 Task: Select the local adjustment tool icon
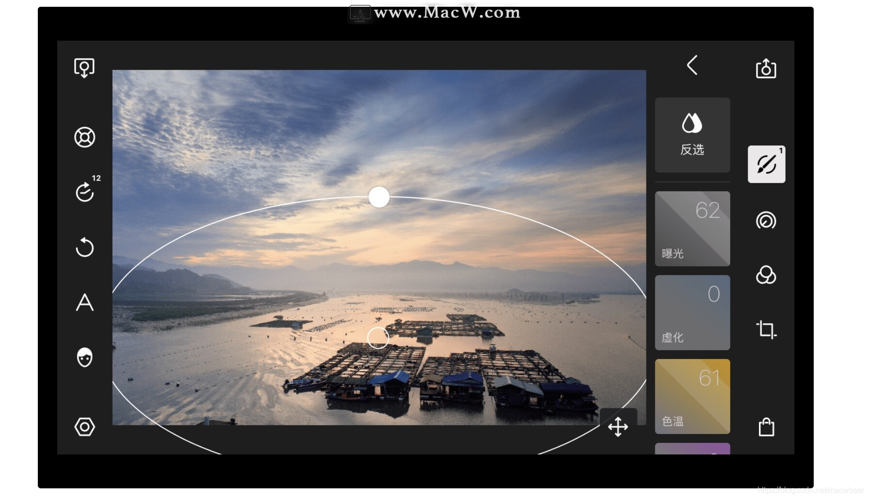click(767, 164)
